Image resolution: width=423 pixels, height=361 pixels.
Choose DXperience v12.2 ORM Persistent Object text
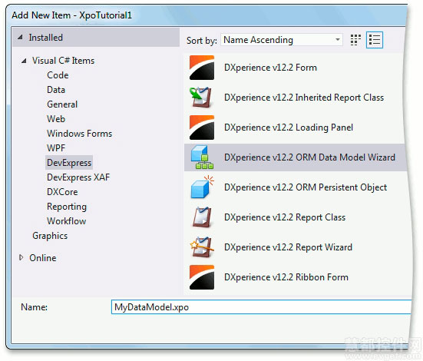coord(306,187)
